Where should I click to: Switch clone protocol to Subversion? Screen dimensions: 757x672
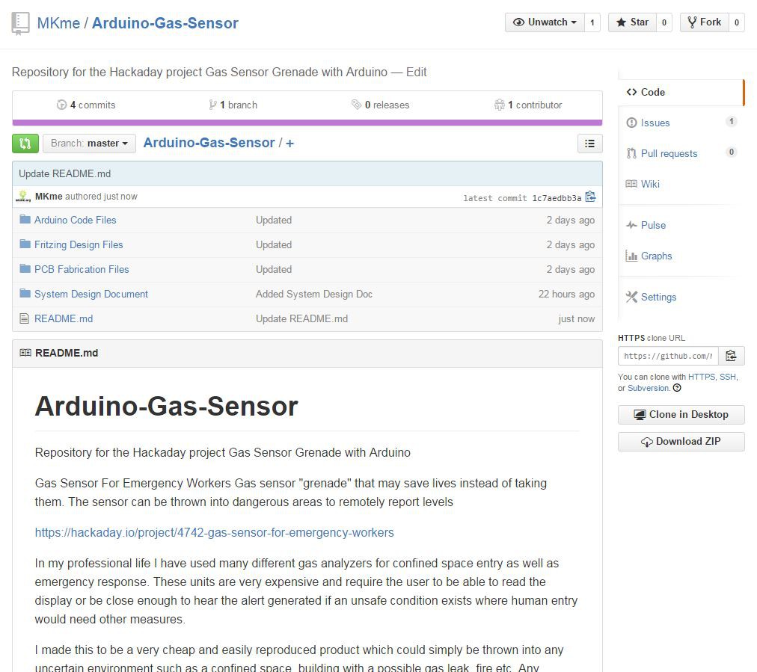click(648, 388)
